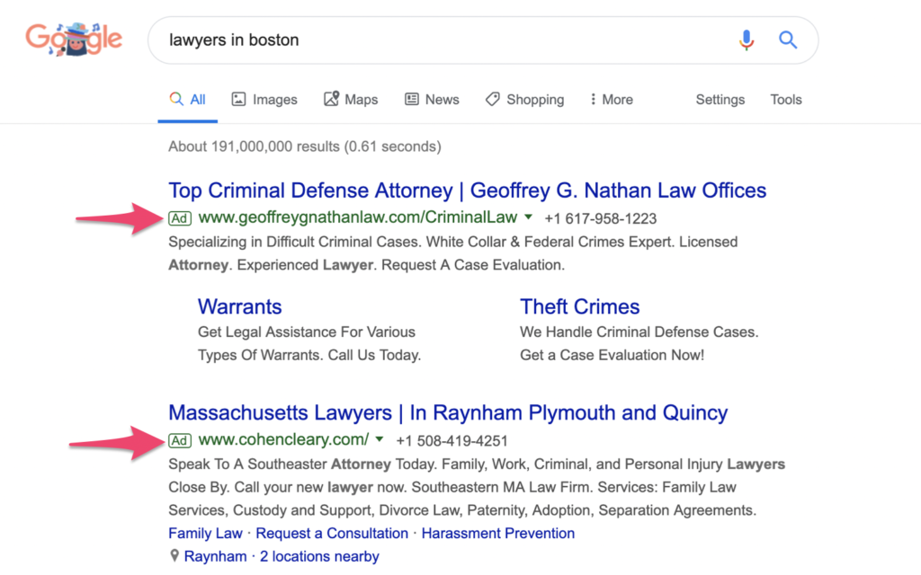Click the three-dot icon beside More
Viewport: 921px width, 575px height.
[593, 99]
